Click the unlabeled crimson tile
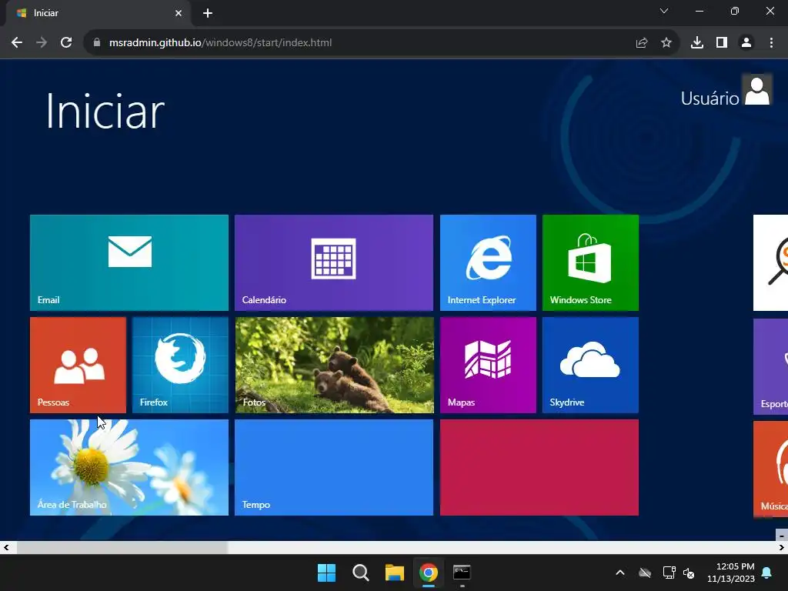Image resolution: width=788 pixels, height=591 pixels. pos(539,467)
